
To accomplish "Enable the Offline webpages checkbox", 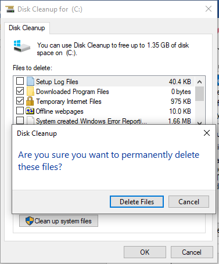I will coord(20,111).
